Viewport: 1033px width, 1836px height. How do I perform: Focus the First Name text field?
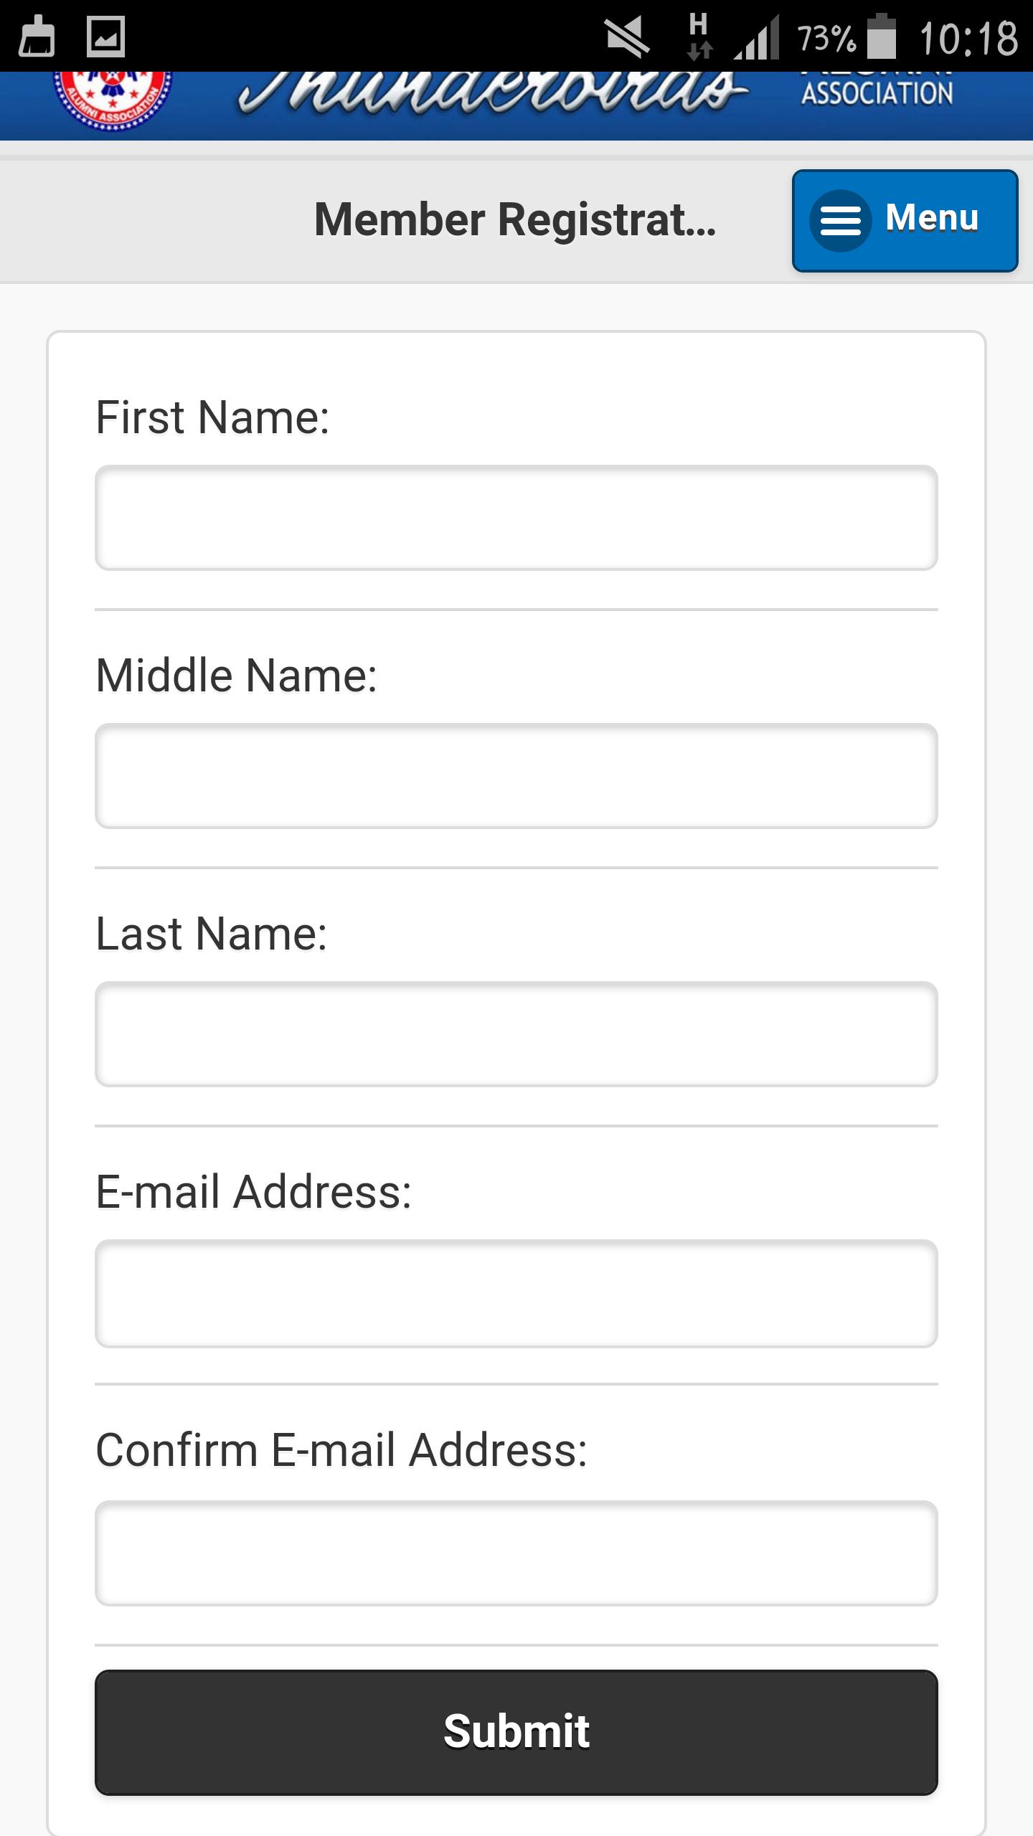[x=516, y=518]
